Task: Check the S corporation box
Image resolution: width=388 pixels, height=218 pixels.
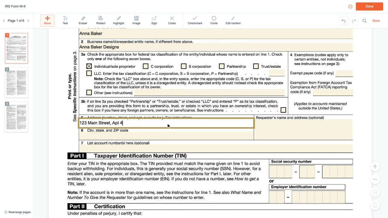Action: (x=184, y=66)
